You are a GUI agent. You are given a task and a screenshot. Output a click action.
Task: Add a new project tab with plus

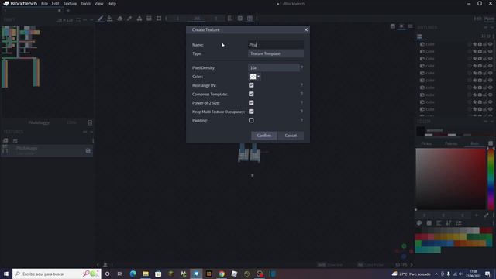(x=68, y=11)
